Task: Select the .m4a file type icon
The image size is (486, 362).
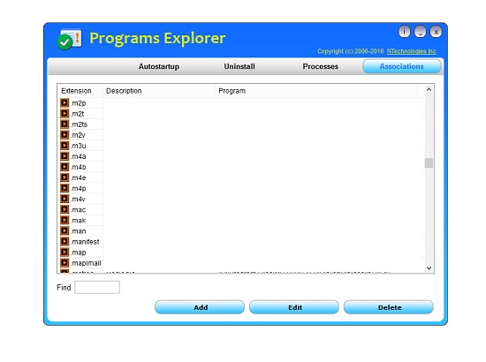Action: (x=65, y=155)
